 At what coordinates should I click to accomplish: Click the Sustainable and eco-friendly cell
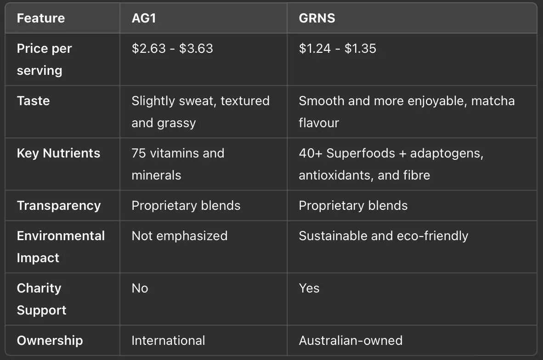384,236
